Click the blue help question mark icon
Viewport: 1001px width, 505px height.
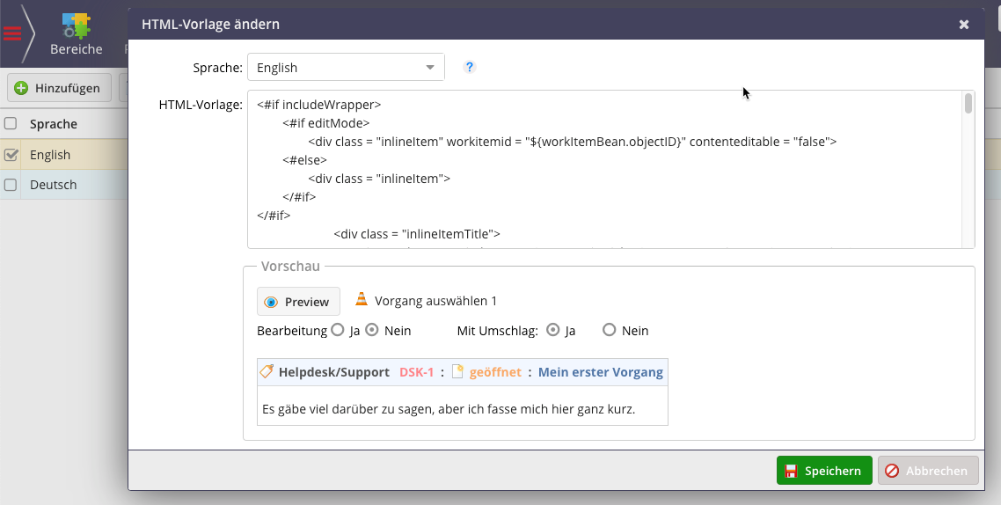(x=470, y=67)
